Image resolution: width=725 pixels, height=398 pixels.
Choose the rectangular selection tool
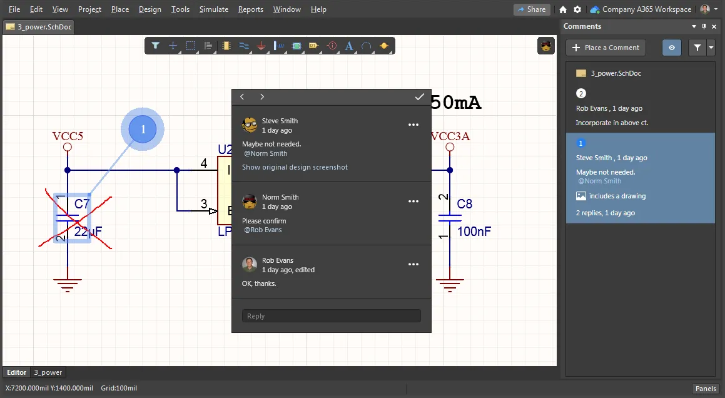[x=191, y=46]
